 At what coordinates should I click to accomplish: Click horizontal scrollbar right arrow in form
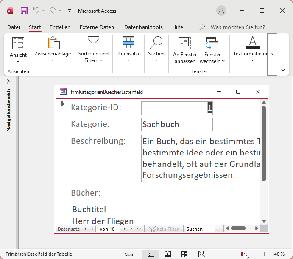pyautogui.click(x=257, y=229)
